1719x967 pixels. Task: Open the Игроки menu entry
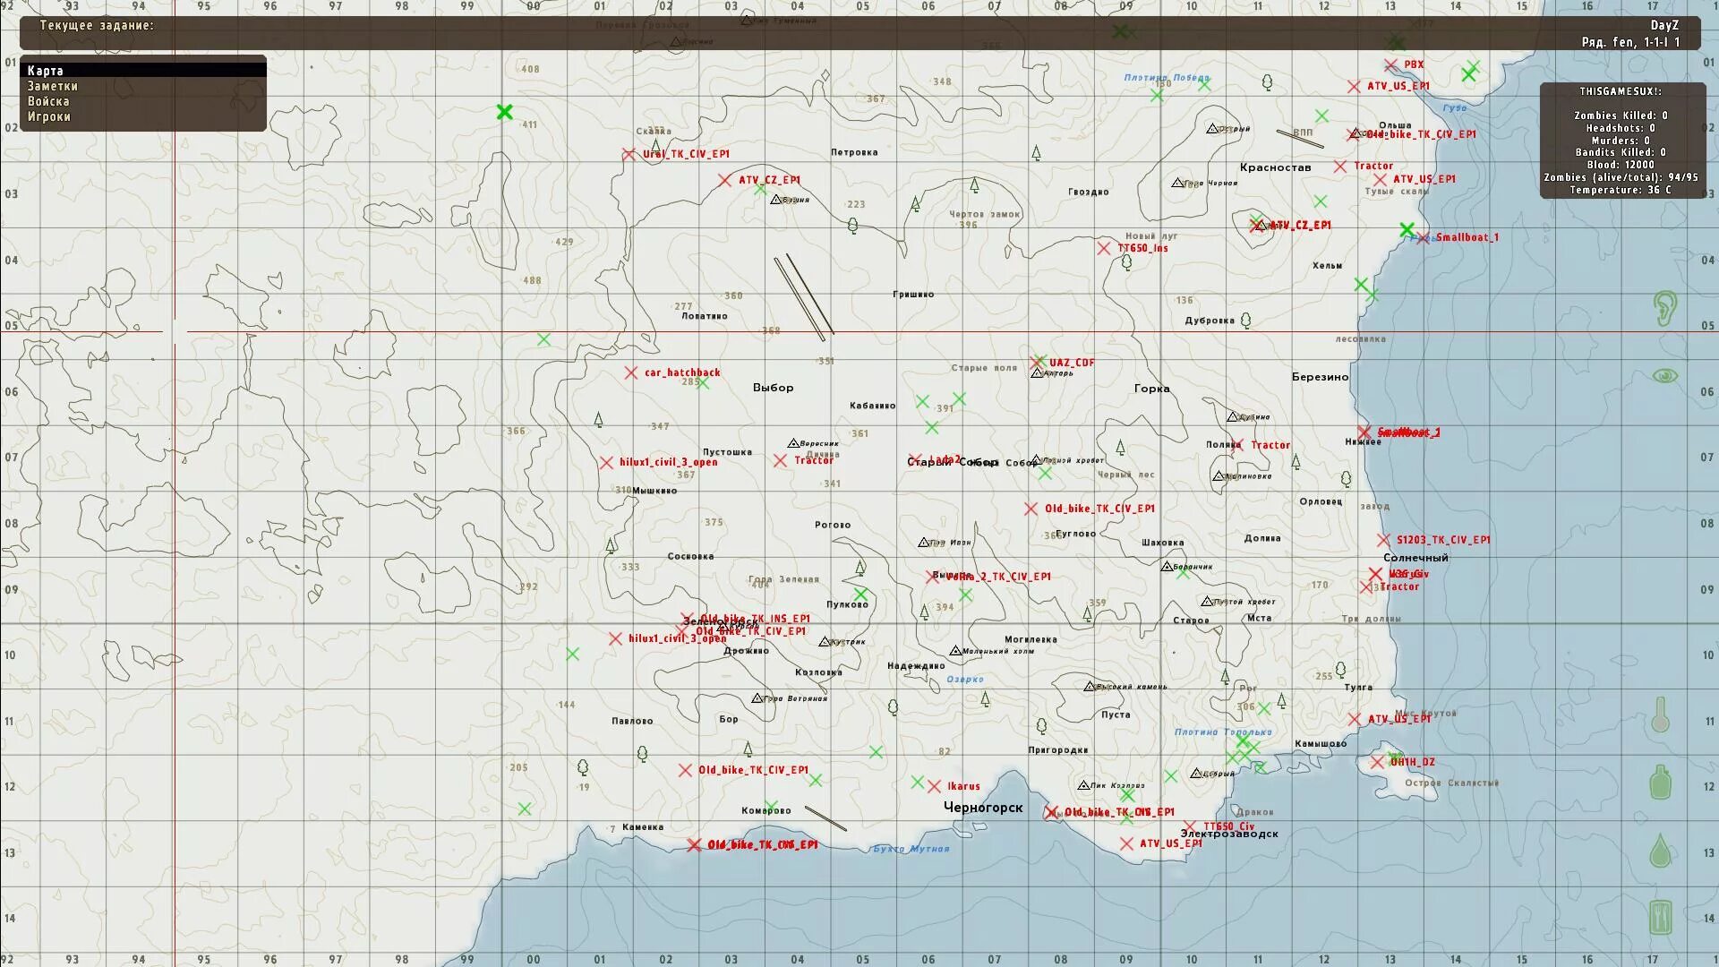click(49, 116)
